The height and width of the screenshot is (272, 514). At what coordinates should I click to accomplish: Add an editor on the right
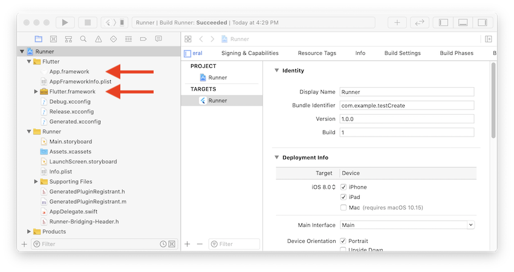click(489, 39)
